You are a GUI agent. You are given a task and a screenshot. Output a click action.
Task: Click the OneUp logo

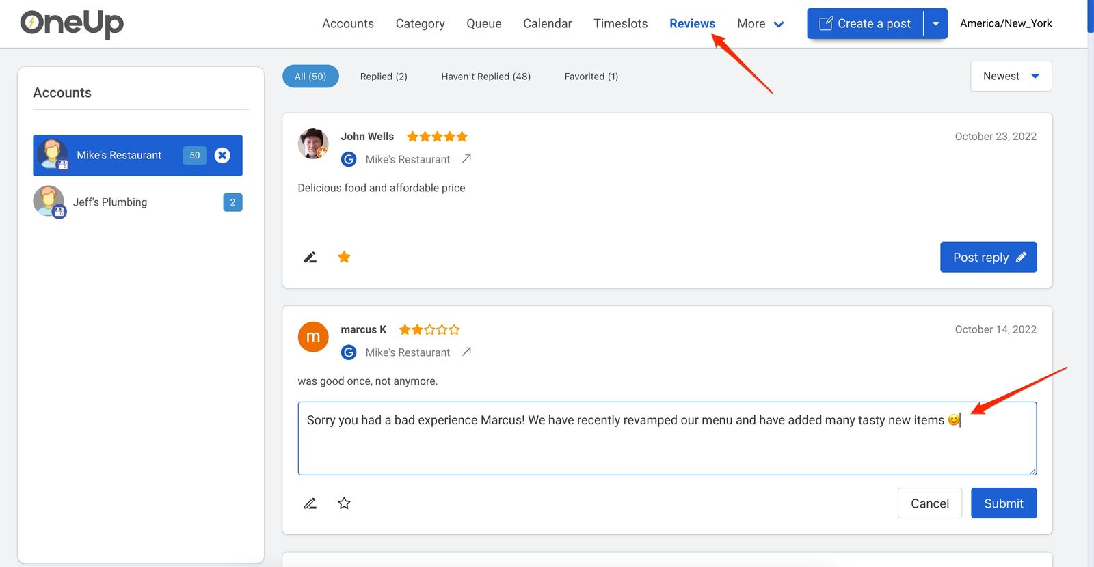72,23
